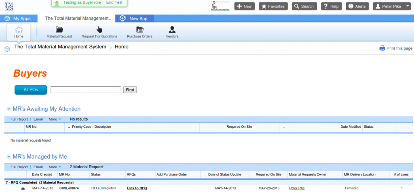Open the Favorites button

point(273,6)
